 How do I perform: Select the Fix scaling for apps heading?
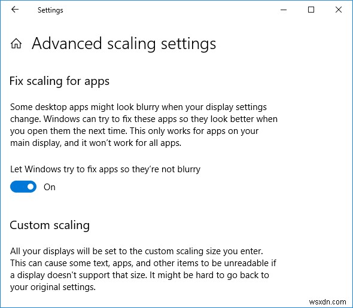tap(59, 81)
